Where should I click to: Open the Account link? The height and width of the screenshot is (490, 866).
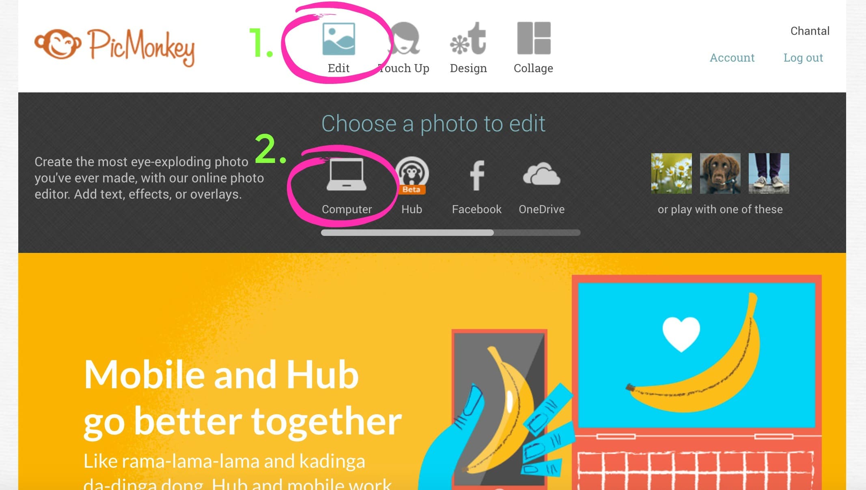point(732,58)
